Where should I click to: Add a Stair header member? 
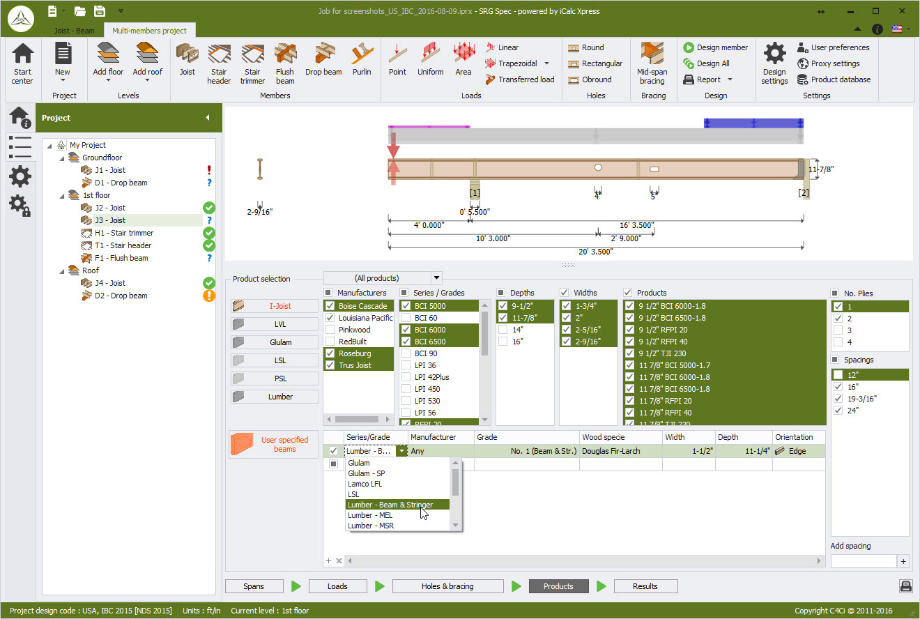click(219, 63)
